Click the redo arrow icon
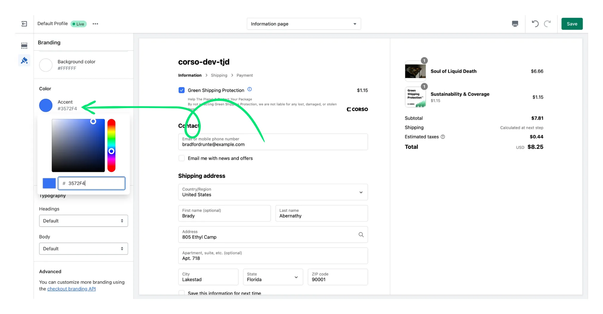The height and width of the screenshot is (314, 603). [547, 24]
